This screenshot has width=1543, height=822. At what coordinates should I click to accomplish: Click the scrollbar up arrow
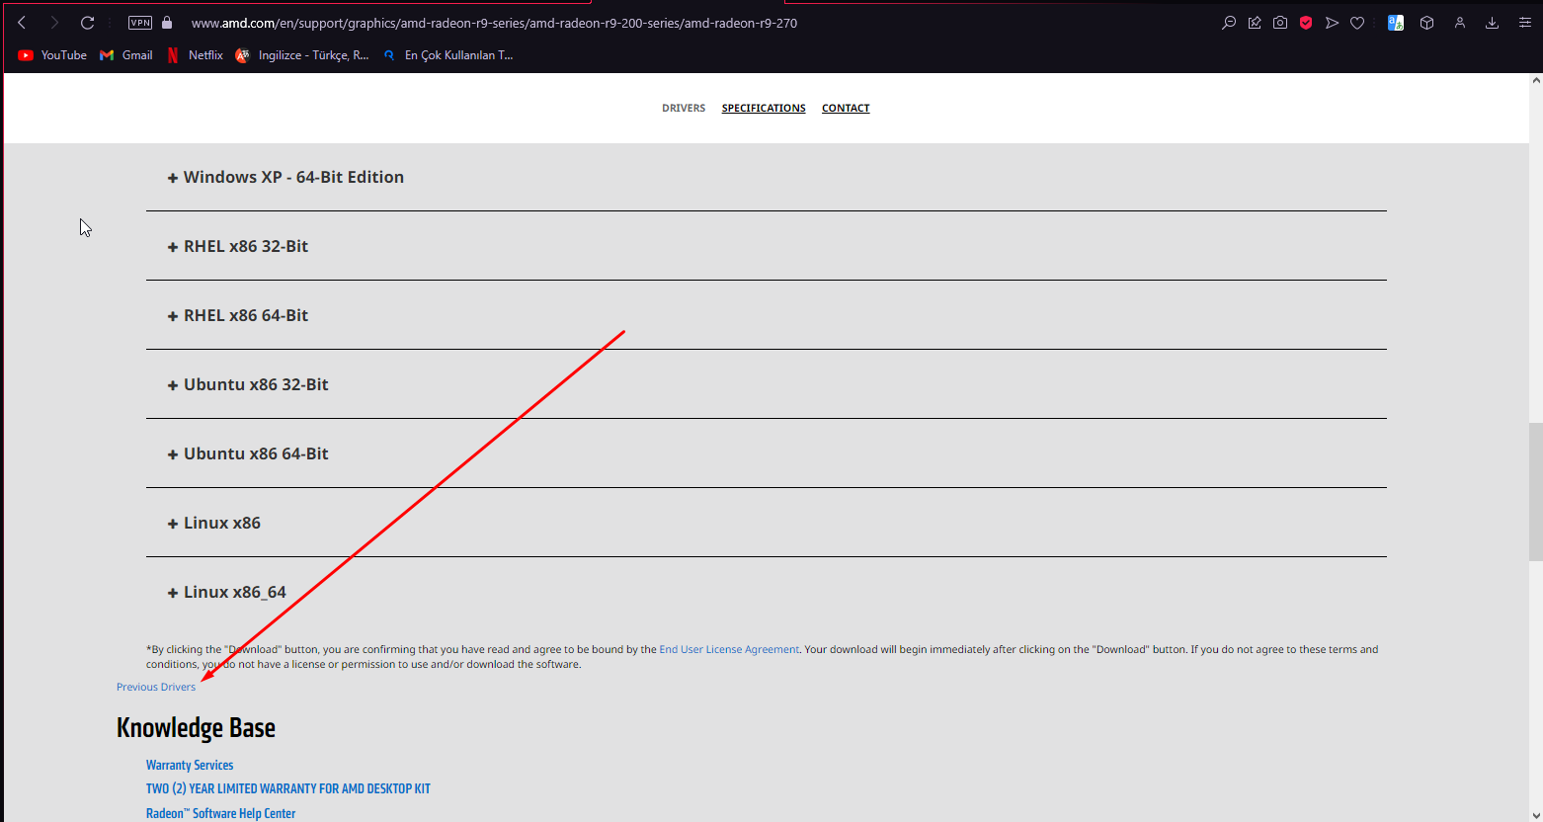1535,81
